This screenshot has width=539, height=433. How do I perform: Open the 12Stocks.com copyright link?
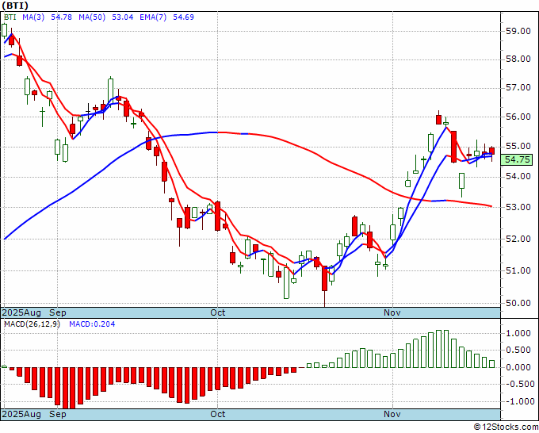click(x=506, y=427)
